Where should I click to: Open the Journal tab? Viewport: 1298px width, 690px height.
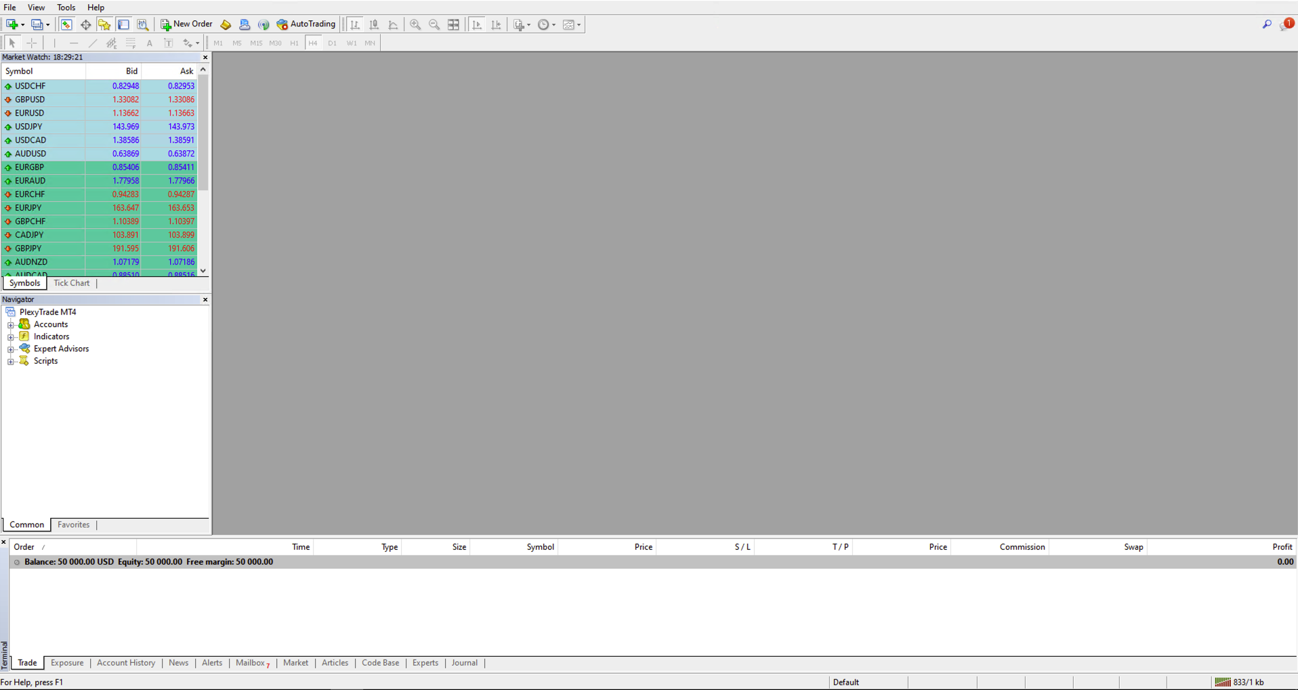tap(465, 663)
